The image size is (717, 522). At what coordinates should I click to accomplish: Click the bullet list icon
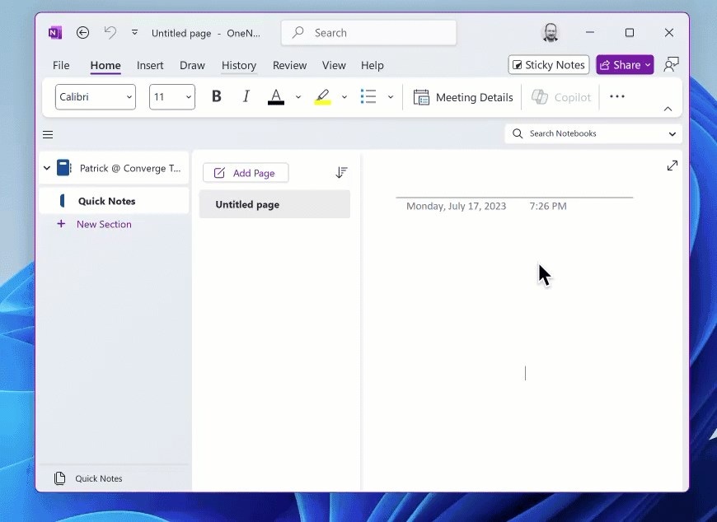(368, 97)
